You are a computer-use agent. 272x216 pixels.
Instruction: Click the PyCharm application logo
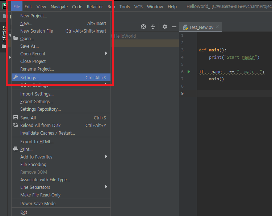(5, 6)
